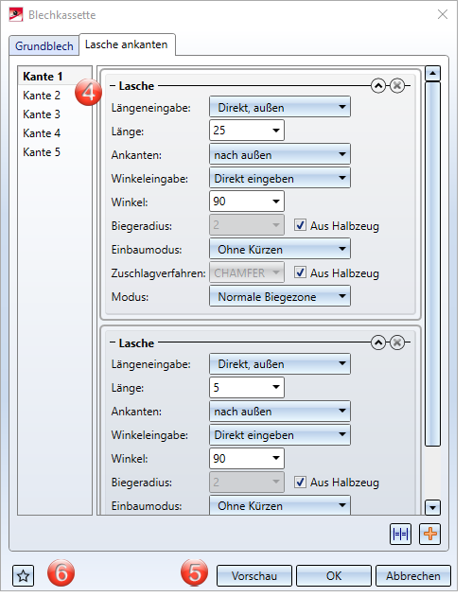Screen dimensions: 472x597
Task: Open the Länge 25 combo box arrow
Action: 276,131
